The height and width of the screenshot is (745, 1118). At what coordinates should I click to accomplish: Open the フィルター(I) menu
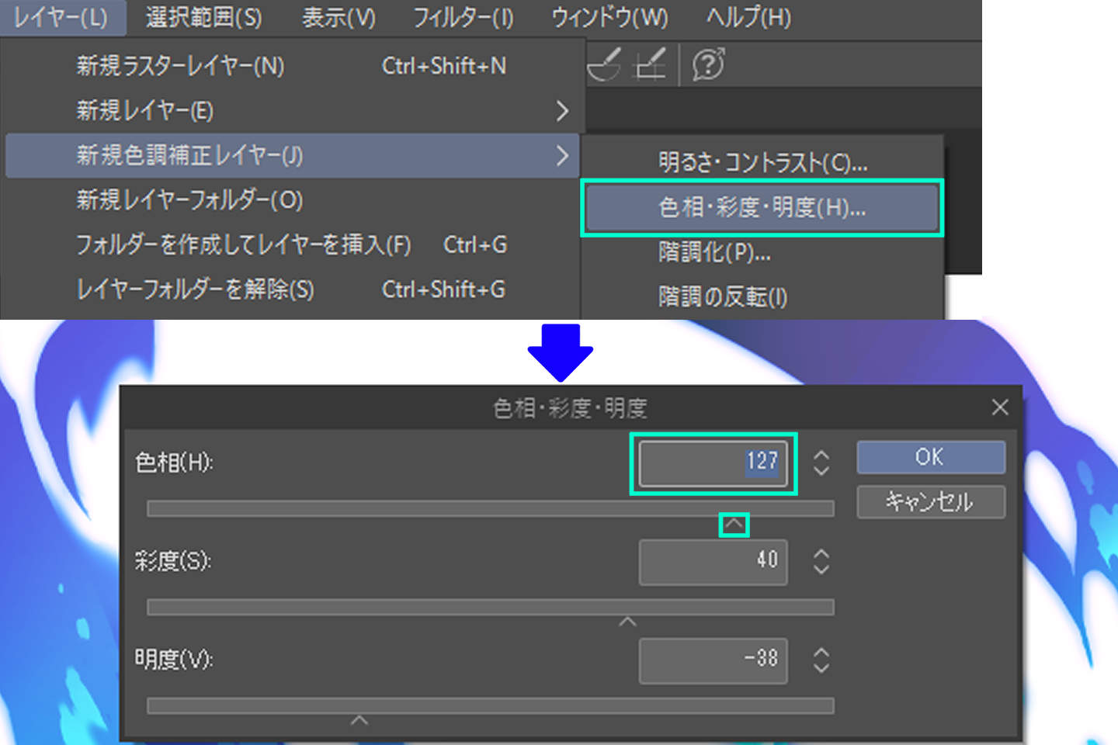point(462,17)
